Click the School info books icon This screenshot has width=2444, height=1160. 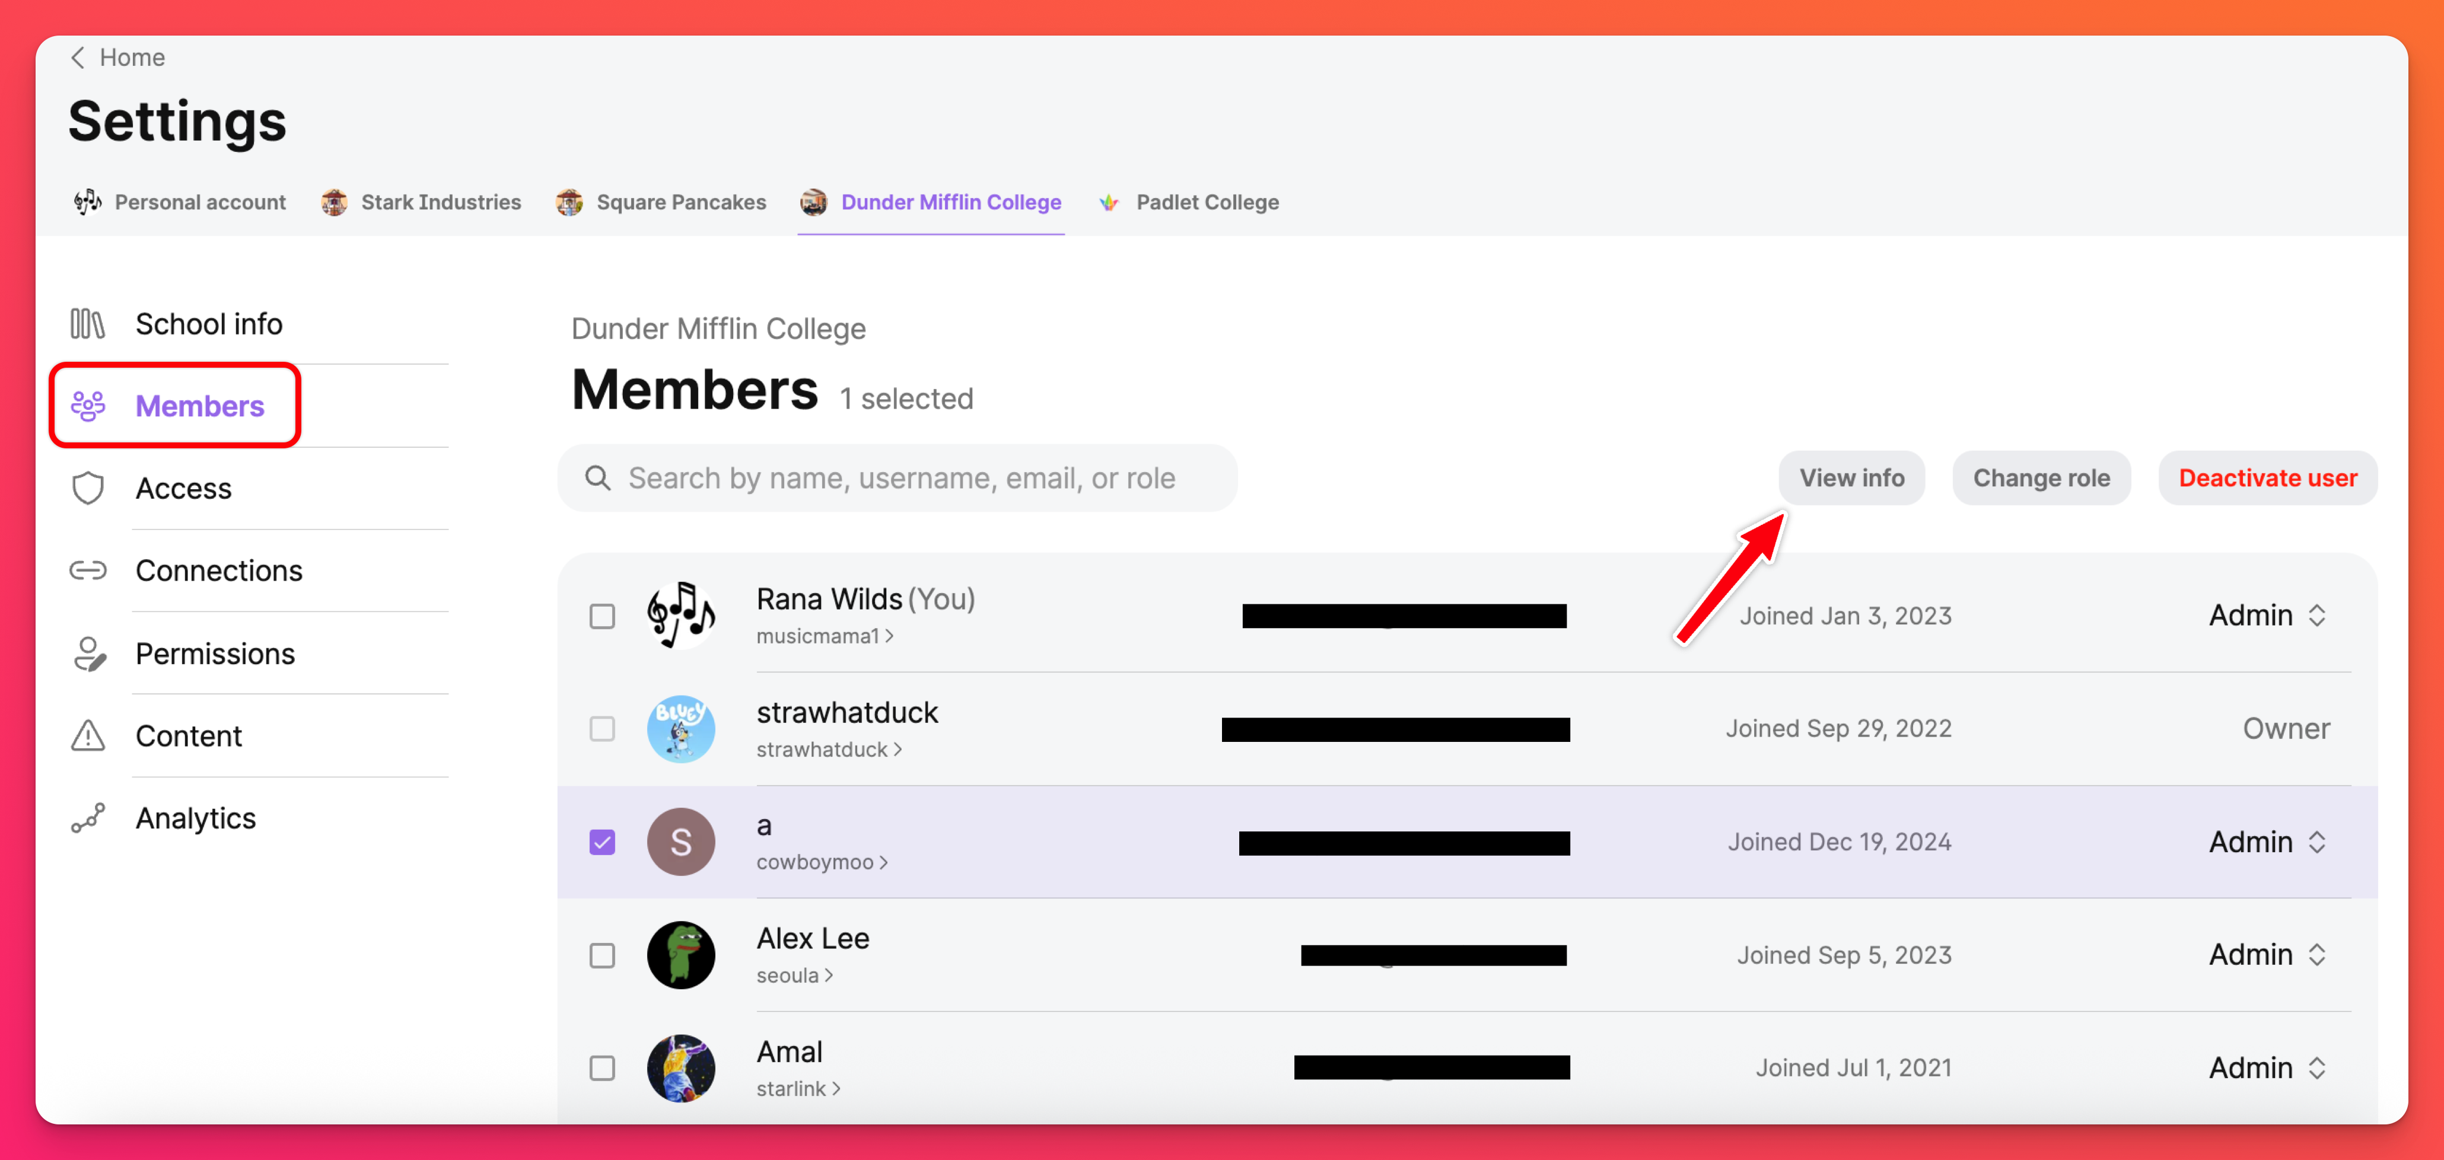click(87, 323)
